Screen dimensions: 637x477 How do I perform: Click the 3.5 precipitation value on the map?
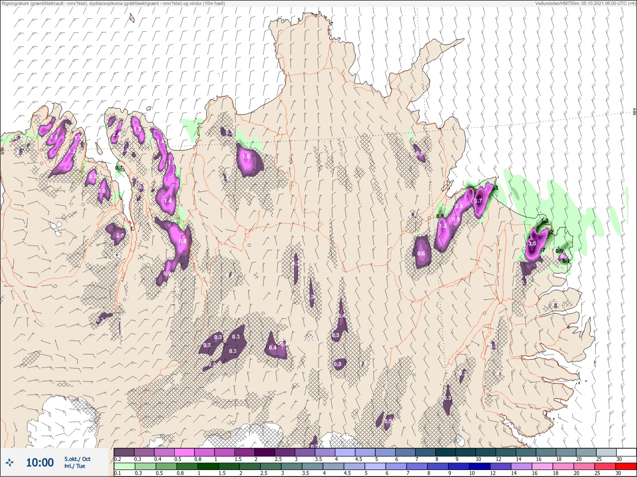coord(531,243)
